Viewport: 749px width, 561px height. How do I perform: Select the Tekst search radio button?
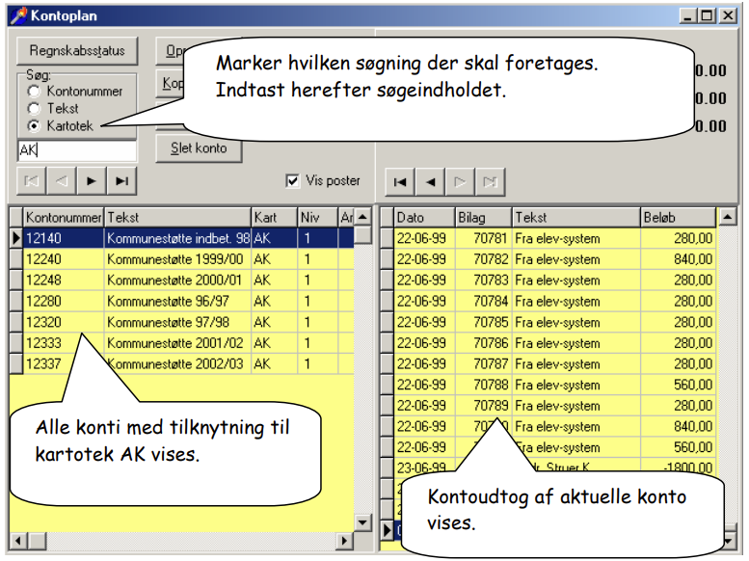pyautogui.click(x=34, y=109)
